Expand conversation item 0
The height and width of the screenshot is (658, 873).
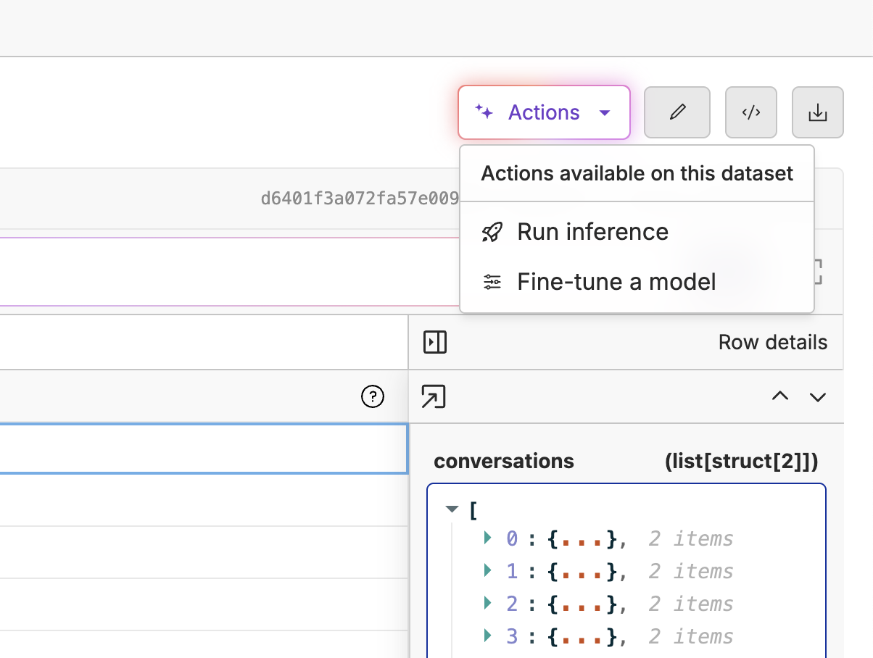click(x=487, y=538)
